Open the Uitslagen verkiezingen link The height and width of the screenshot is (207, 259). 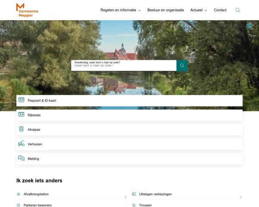click(x=155, y=194)
